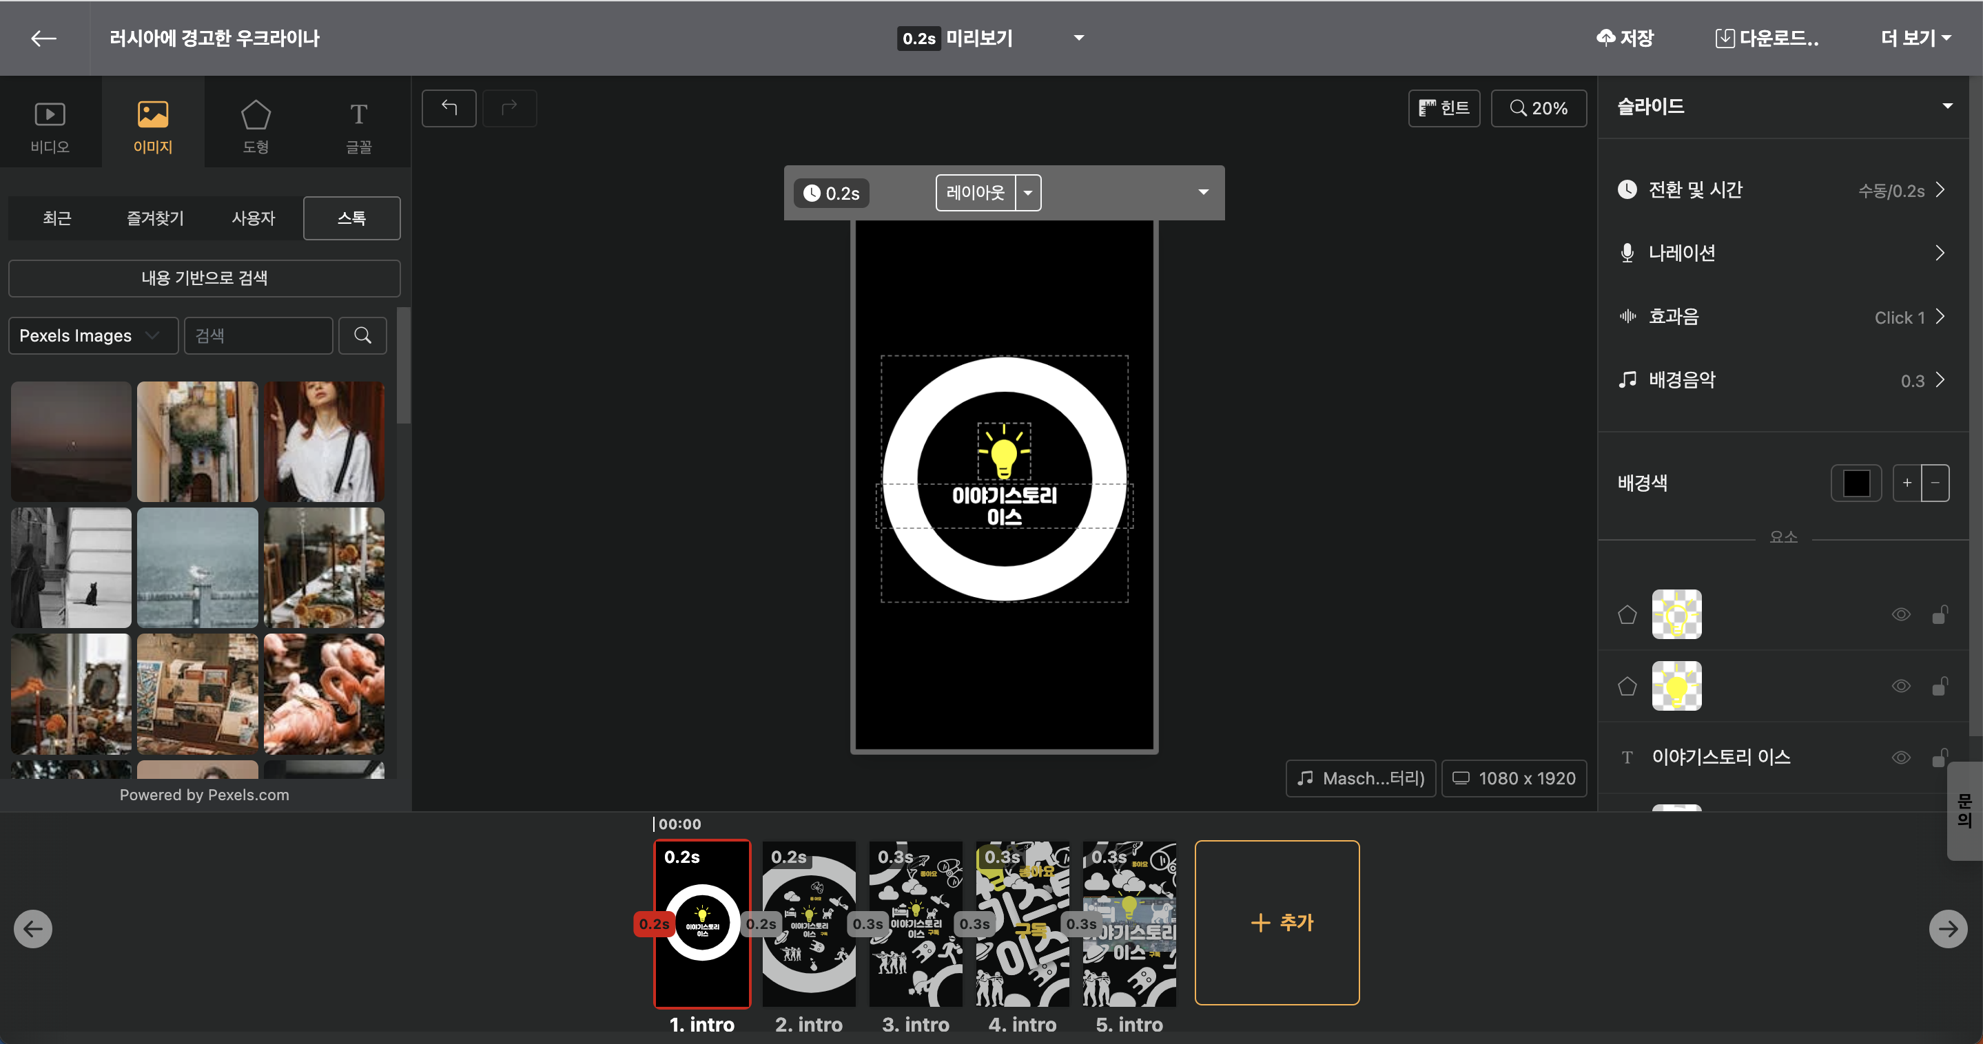Viewport: 1983px width, 1044px height.
Task: Open the 20% zoom control
Action: pyautogui.click(x=1538, y=107)
